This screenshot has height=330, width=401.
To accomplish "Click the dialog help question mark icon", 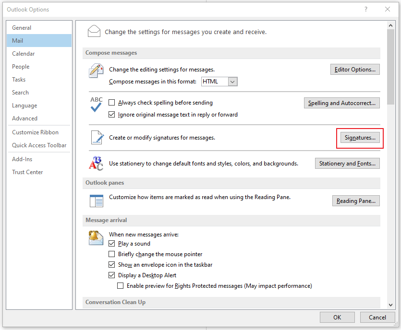I will pyautogui.click(x=366, y=9).
